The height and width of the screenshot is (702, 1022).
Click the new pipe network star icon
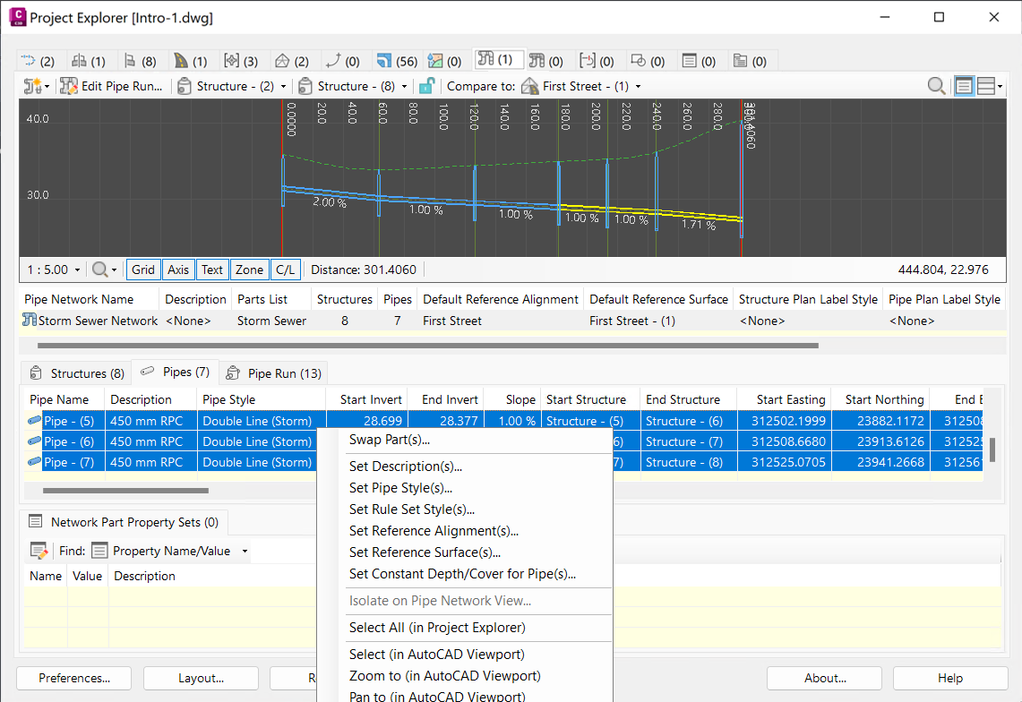(32, 86)
